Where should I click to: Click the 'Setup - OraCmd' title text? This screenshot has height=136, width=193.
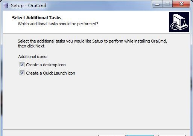29,6
